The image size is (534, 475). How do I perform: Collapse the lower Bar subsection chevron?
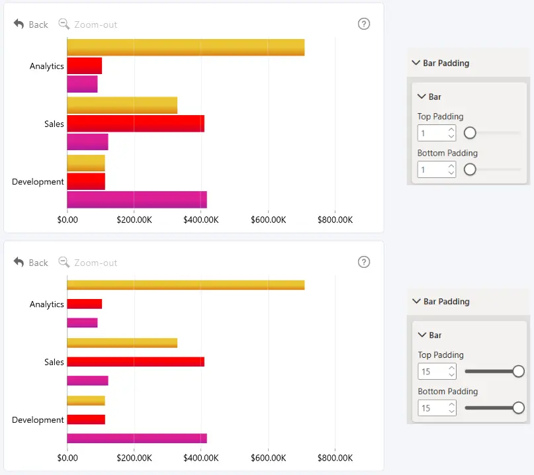click(422, 335)
